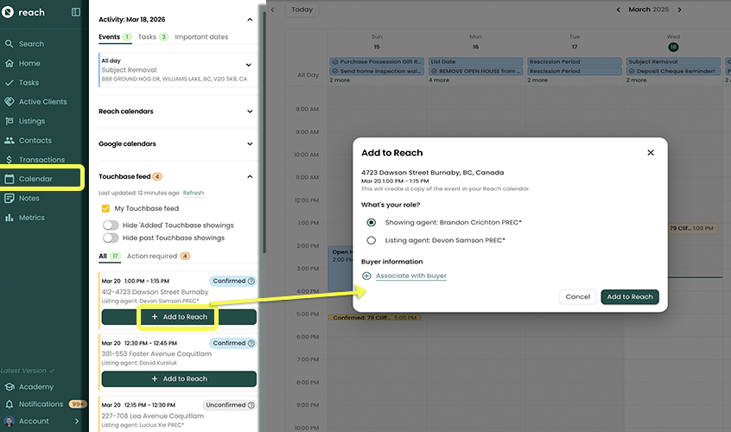Close the Add to Reach dialog
The width and height of the screenshot is (731, 432).
[x=651, y=153]
